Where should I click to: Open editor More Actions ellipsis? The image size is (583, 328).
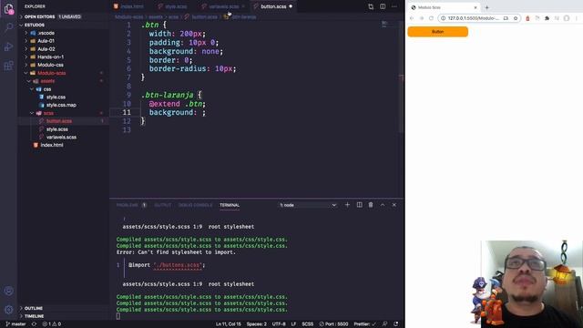click(394, 6)
